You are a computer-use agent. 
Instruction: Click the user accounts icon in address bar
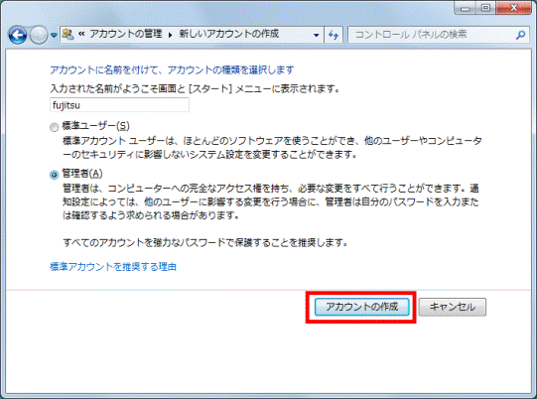coord(67,34)
